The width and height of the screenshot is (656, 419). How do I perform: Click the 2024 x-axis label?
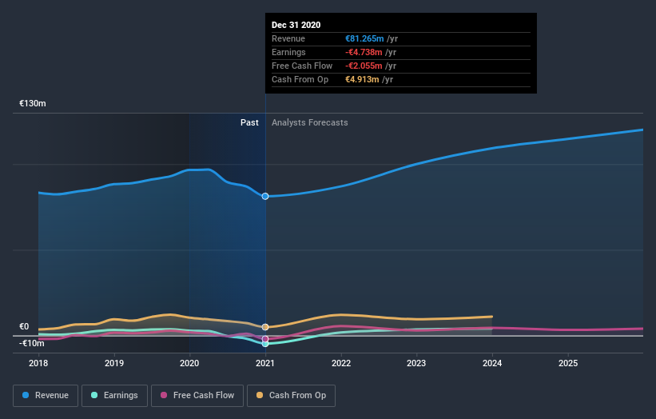pyautogui.click(x=492, y=363)
